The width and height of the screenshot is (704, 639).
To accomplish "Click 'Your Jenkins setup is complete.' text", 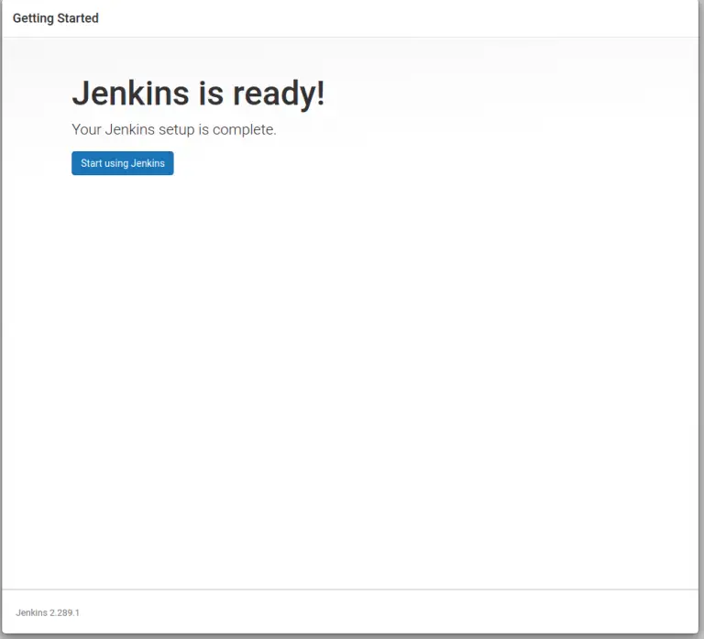I will (174, 130).
